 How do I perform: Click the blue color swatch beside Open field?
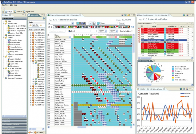tap(98, 23)
